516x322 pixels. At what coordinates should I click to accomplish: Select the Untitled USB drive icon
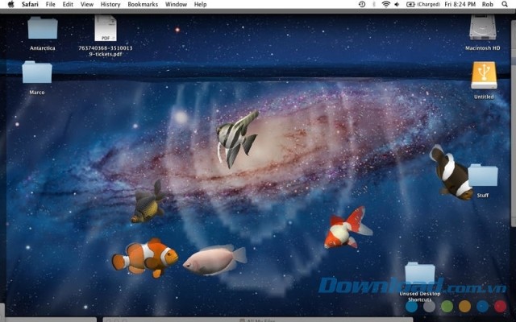coord(483,76)
